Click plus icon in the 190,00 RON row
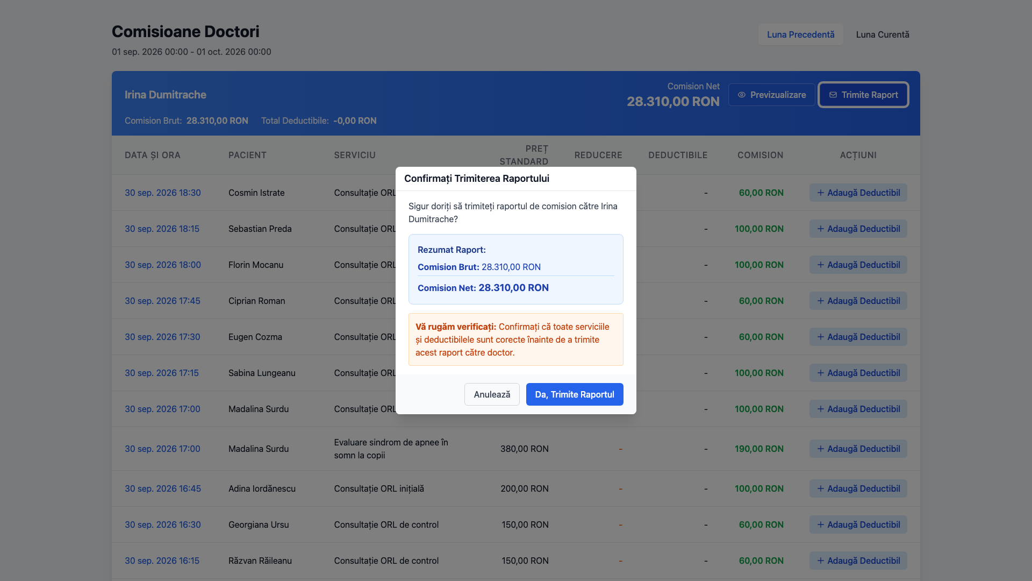The height and width of the screenshot is (581, 1032). tap(821, 449)
